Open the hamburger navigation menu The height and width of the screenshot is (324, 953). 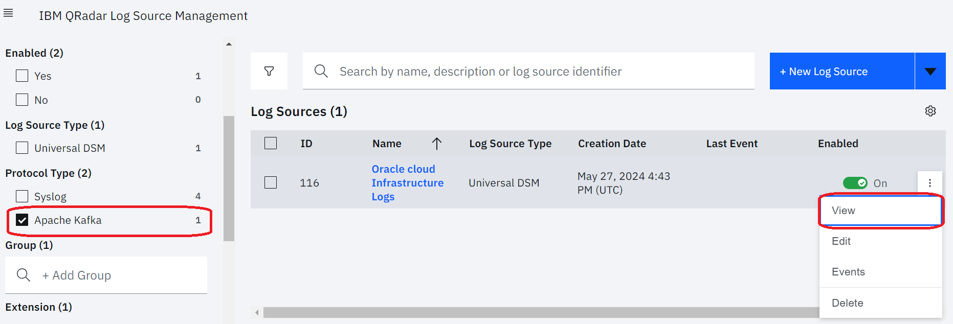coord(8,13)
